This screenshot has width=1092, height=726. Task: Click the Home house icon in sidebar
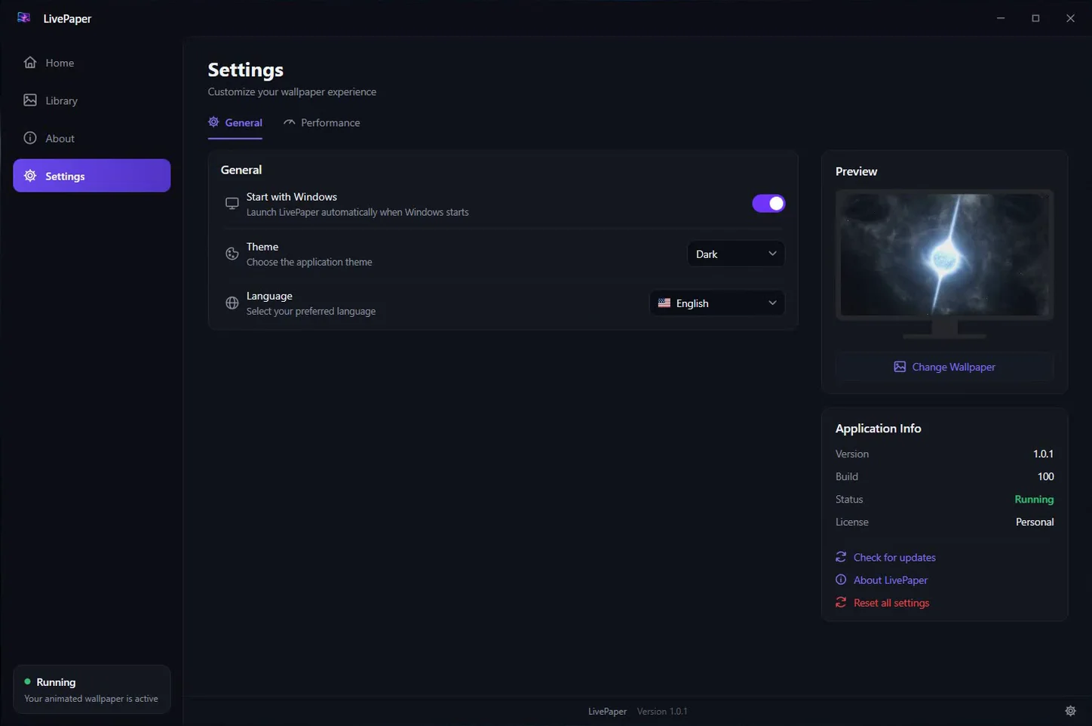pyautogui.click(x=30, y=63)
